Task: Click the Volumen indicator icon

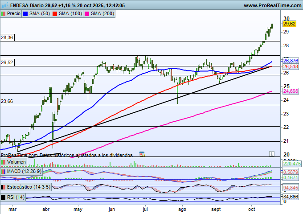Action: click(4, 162)
